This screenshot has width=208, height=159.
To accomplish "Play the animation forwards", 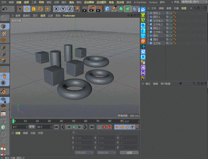I will tap(74, 127).
